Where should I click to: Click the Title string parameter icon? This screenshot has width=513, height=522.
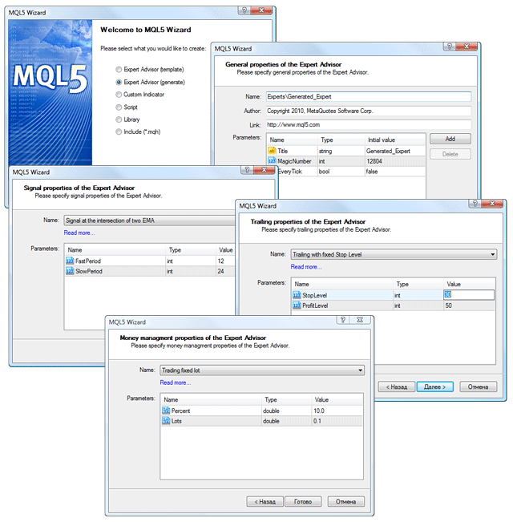coord(272,151)
